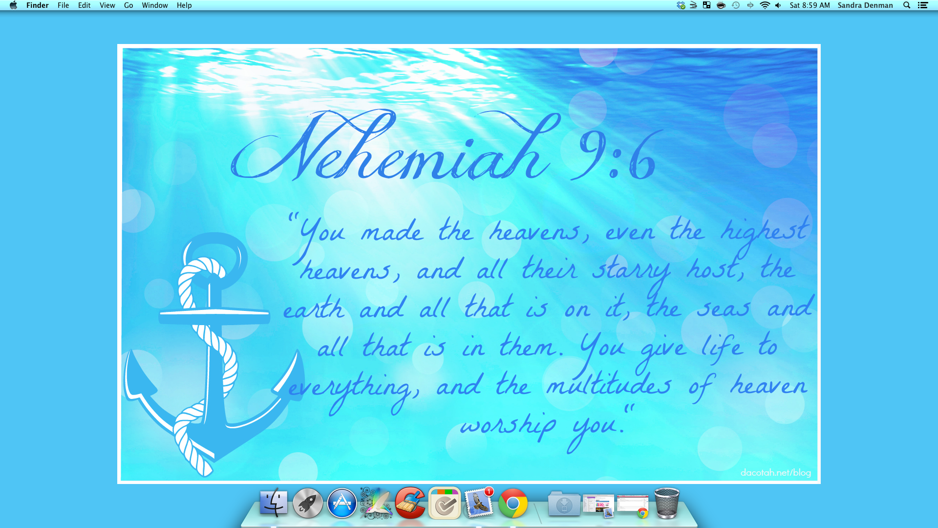The height and width of the screenshot is (528, 938).
Task: Open Spotlight search magnifier
Action: [907, 5]
